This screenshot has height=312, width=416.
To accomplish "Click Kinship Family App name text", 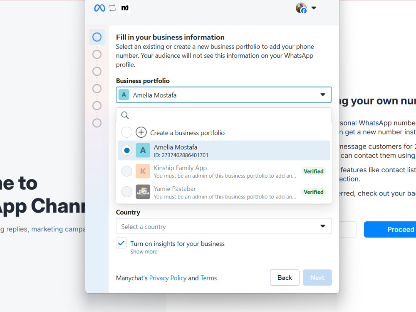I will 180,168.
